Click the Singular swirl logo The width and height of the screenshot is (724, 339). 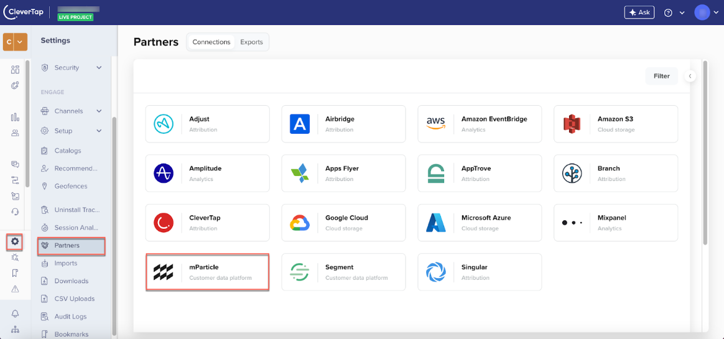(435, 272)
